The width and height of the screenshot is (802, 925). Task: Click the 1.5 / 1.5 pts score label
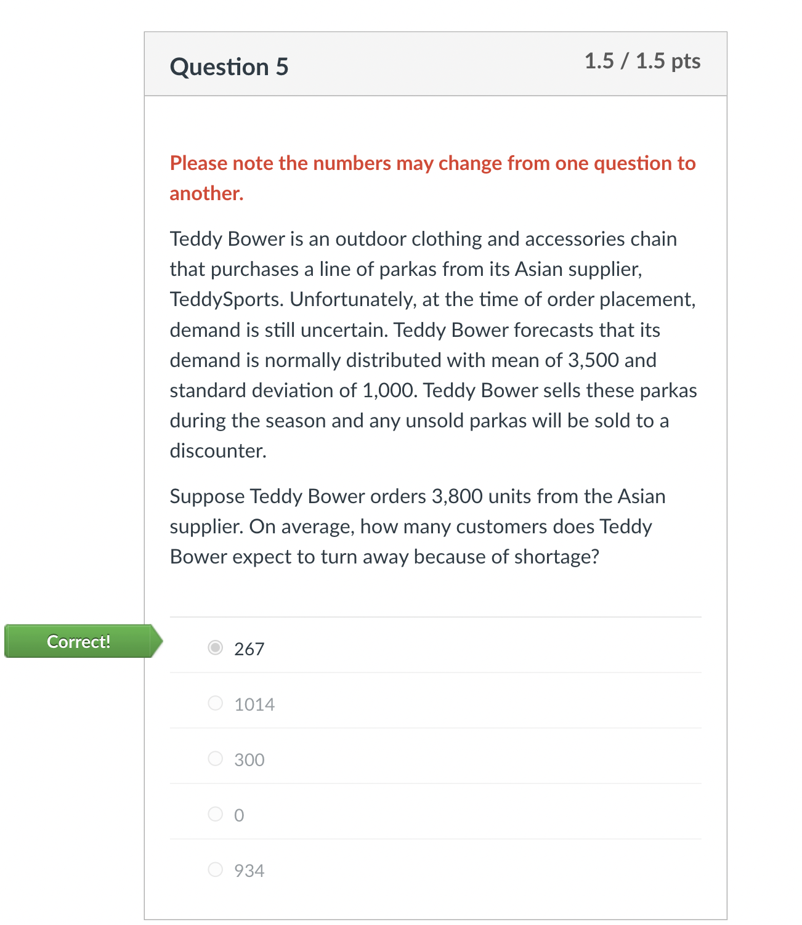pyautogui.click(x=642, y=61)
